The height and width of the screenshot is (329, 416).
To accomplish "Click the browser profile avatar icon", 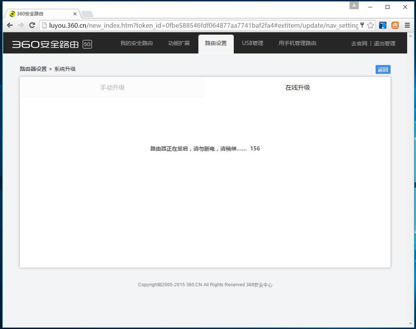I will [x=354, y=5].
